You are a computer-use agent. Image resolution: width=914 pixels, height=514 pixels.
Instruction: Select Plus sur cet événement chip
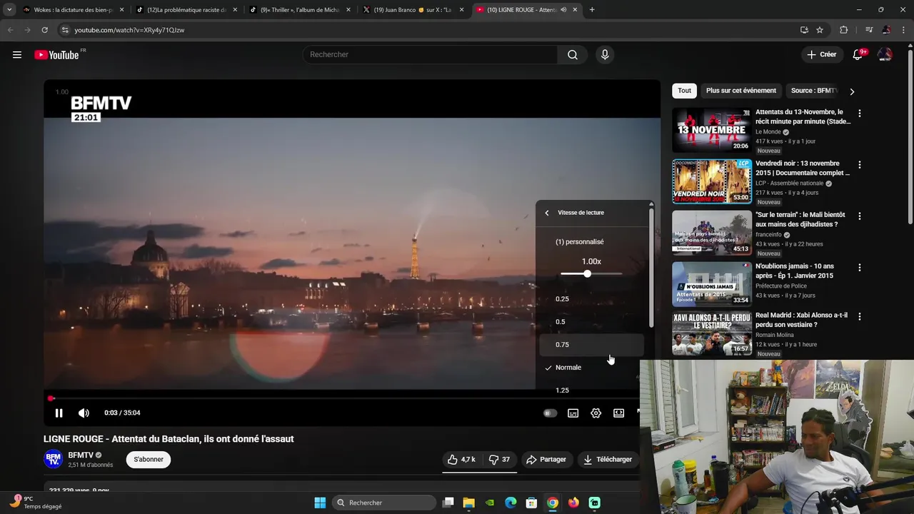[740, 91]
